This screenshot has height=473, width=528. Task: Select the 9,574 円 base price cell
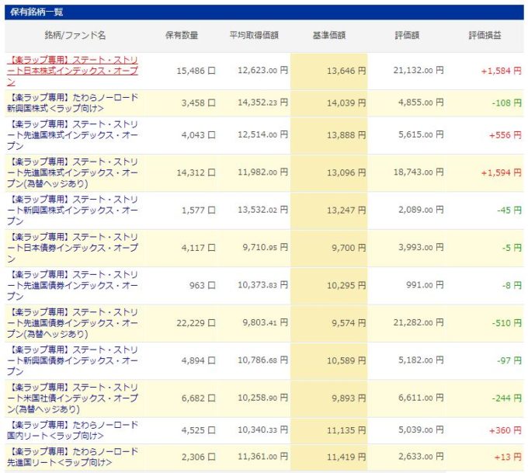click(x=349, y=323)
